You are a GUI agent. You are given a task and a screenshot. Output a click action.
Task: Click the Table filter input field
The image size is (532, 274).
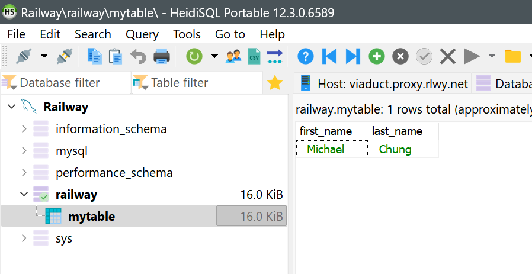[x=197, y=83]
